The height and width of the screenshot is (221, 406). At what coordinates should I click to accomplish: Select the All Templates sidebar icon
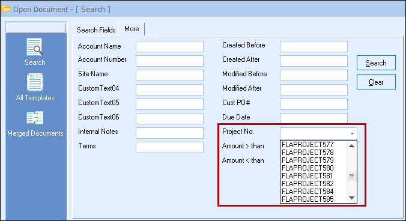pyautogui.click(x=35, y=82)
